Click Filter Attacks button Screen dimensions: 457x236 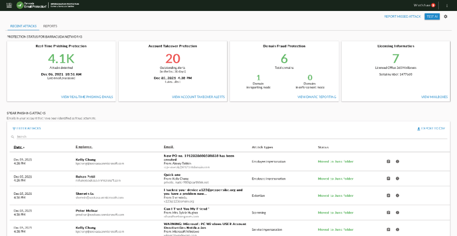[27, 128]
